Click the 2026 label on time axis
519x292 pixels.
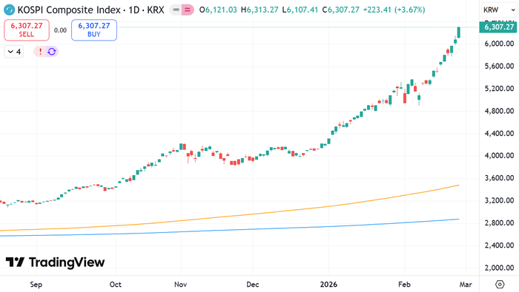point(328,285)
